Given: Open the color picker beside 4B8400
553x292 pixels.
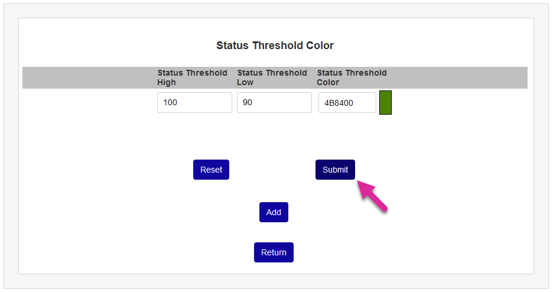Looking at the screenshot, I should (385, 102).
